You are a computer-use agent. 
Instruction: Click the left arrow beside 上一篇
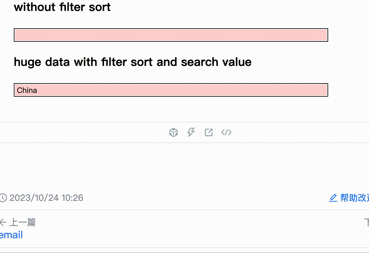(x=3, y=223)
